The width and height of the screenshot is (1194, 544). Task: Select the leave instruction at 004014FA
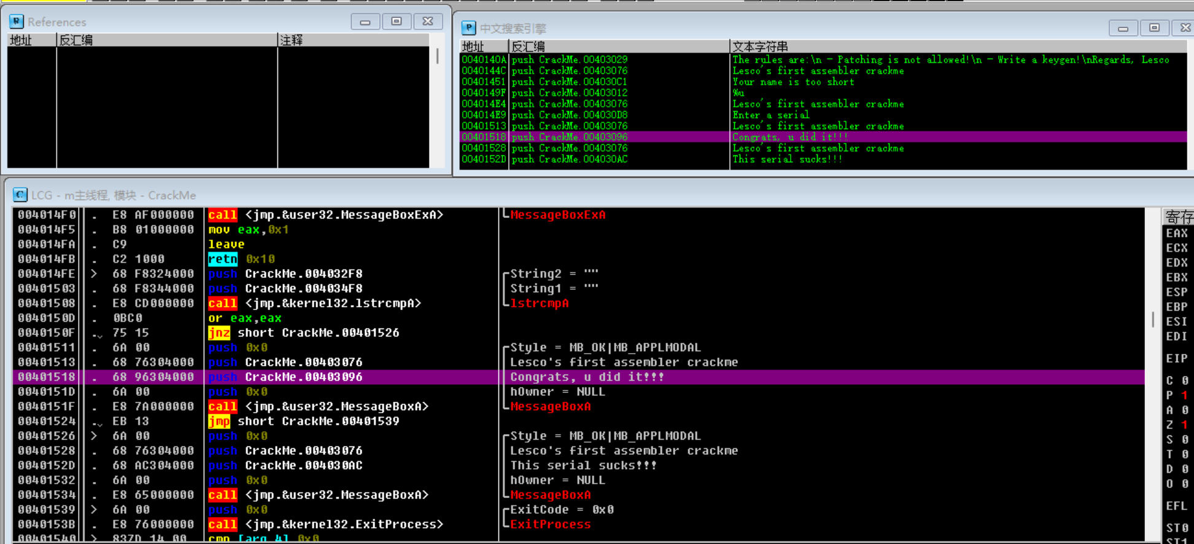pos(578,244)
